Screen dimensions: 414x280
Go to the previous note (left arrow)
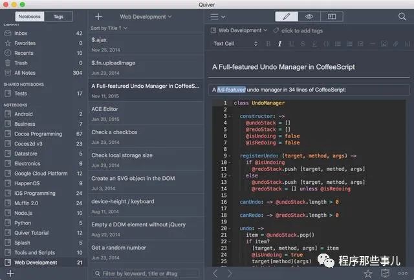pos(215,274)
